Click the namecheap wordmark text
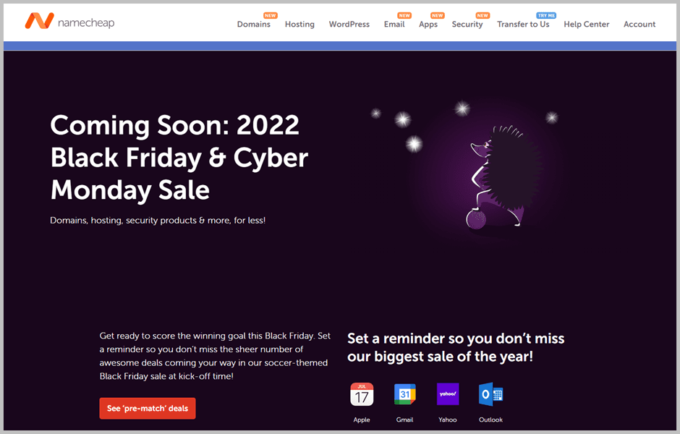The image size is (680, 434). (x=86, y=22)
